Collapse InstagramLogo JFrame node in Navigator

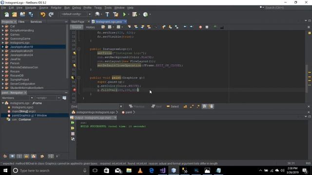click(3, 103)
